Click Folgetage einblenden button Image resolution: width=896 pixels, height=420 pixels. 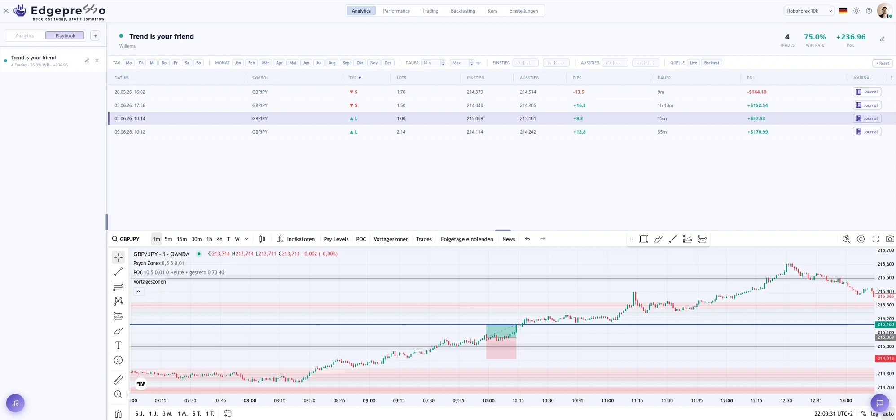(x=467, y=239)
